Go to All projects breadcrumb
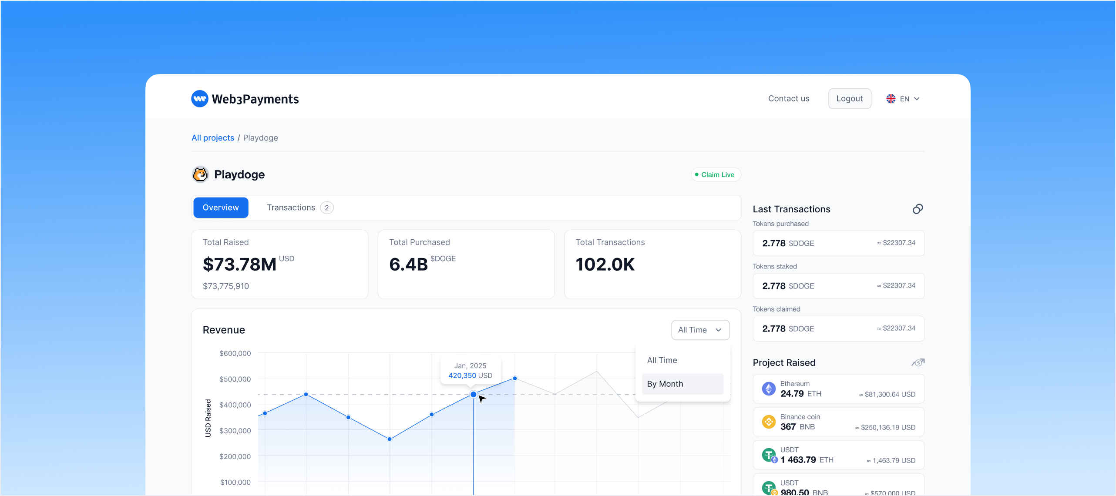Image resolution: width=1116 pixels, height=496 pixels. pos(213,138)
